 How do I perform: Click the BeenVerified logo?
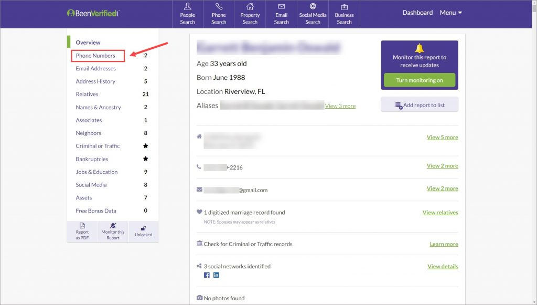[x=93, y=13]
